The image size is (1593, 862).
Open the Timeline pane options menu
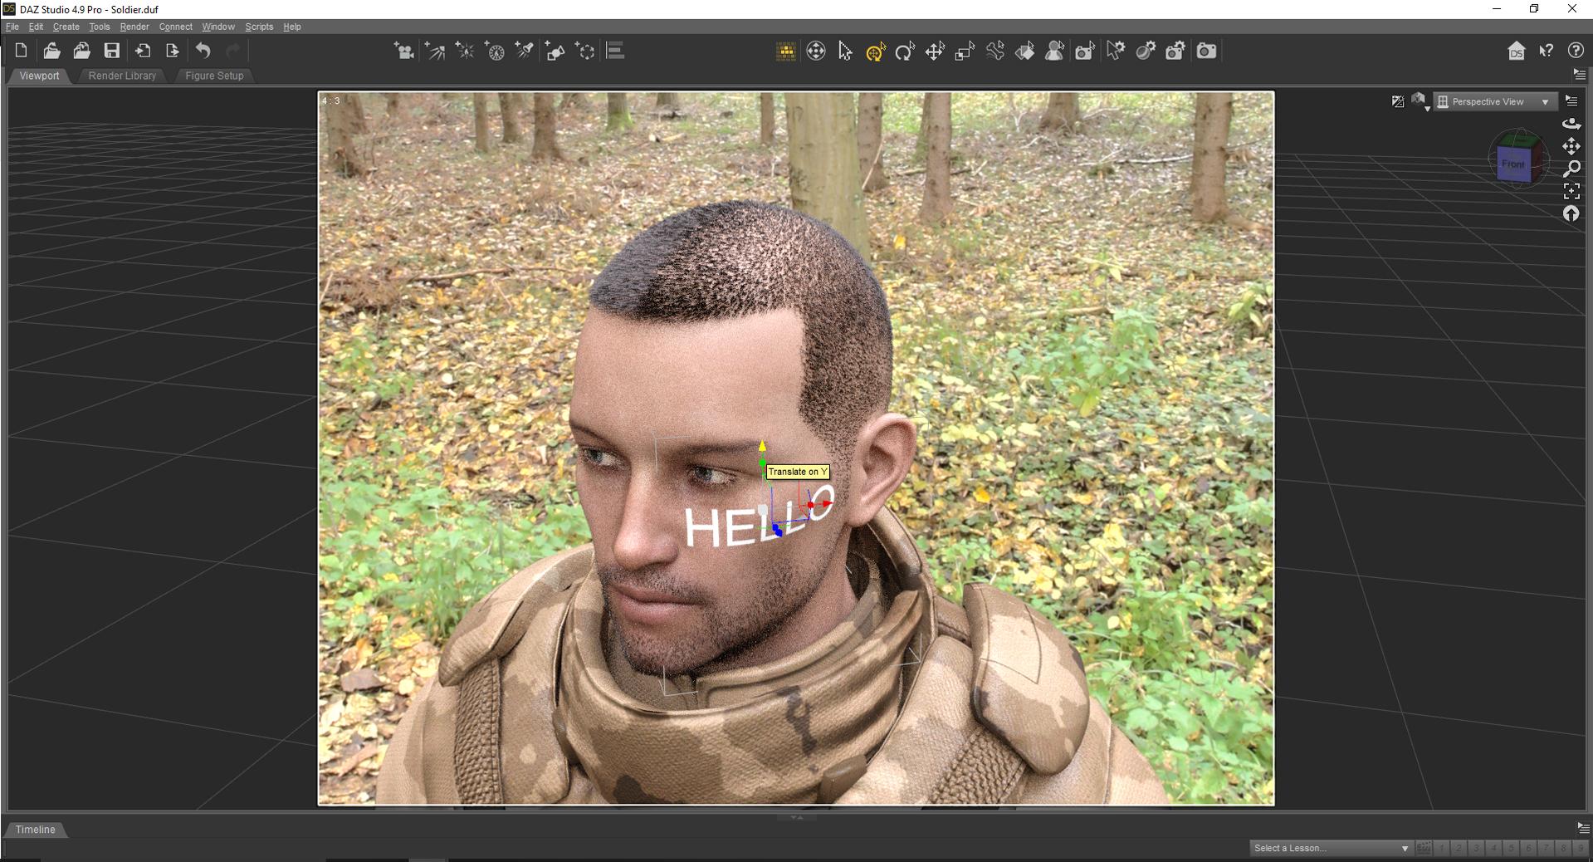[x=1583, y=828]
